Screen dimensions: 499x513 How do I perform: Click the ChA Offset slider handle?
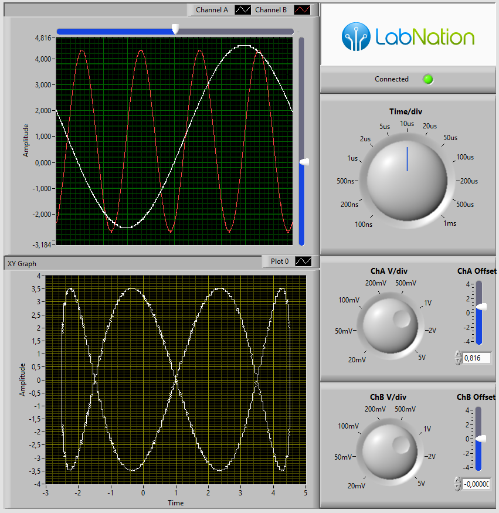click(x=481, y=307)
